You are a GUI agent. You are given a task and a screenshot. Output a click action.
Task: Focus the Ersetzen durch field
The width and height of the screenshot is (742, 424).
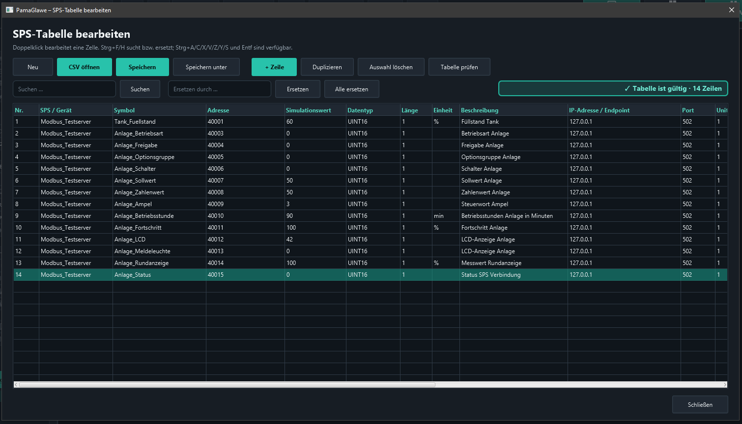(x=220, y=89)
